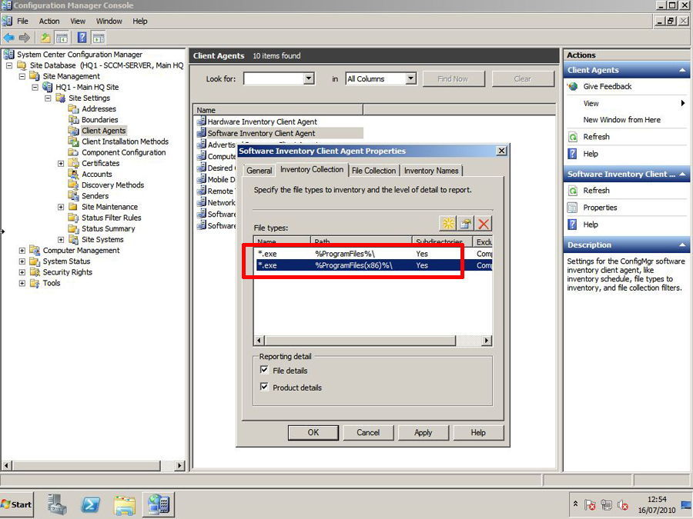
Task: Click the Show/Hide Action Pane toolbar icon
Action: point(98,38)
